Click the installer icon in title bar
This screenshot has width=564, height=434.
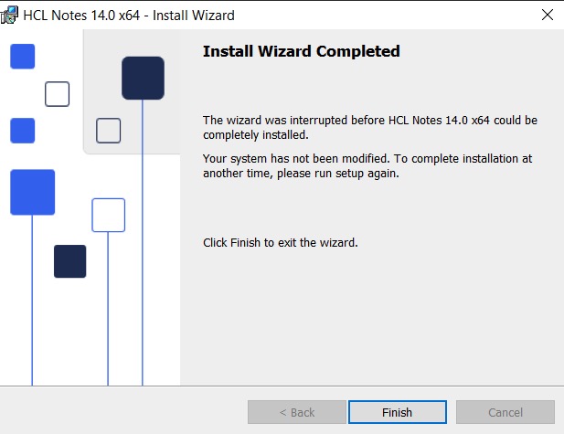10,15
